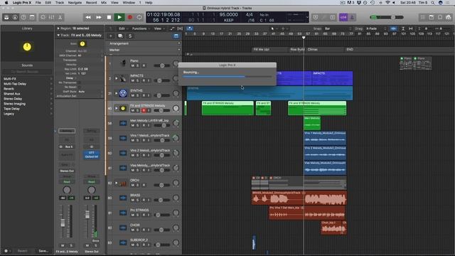Toggle the global Solo S button

coord(130,36)
